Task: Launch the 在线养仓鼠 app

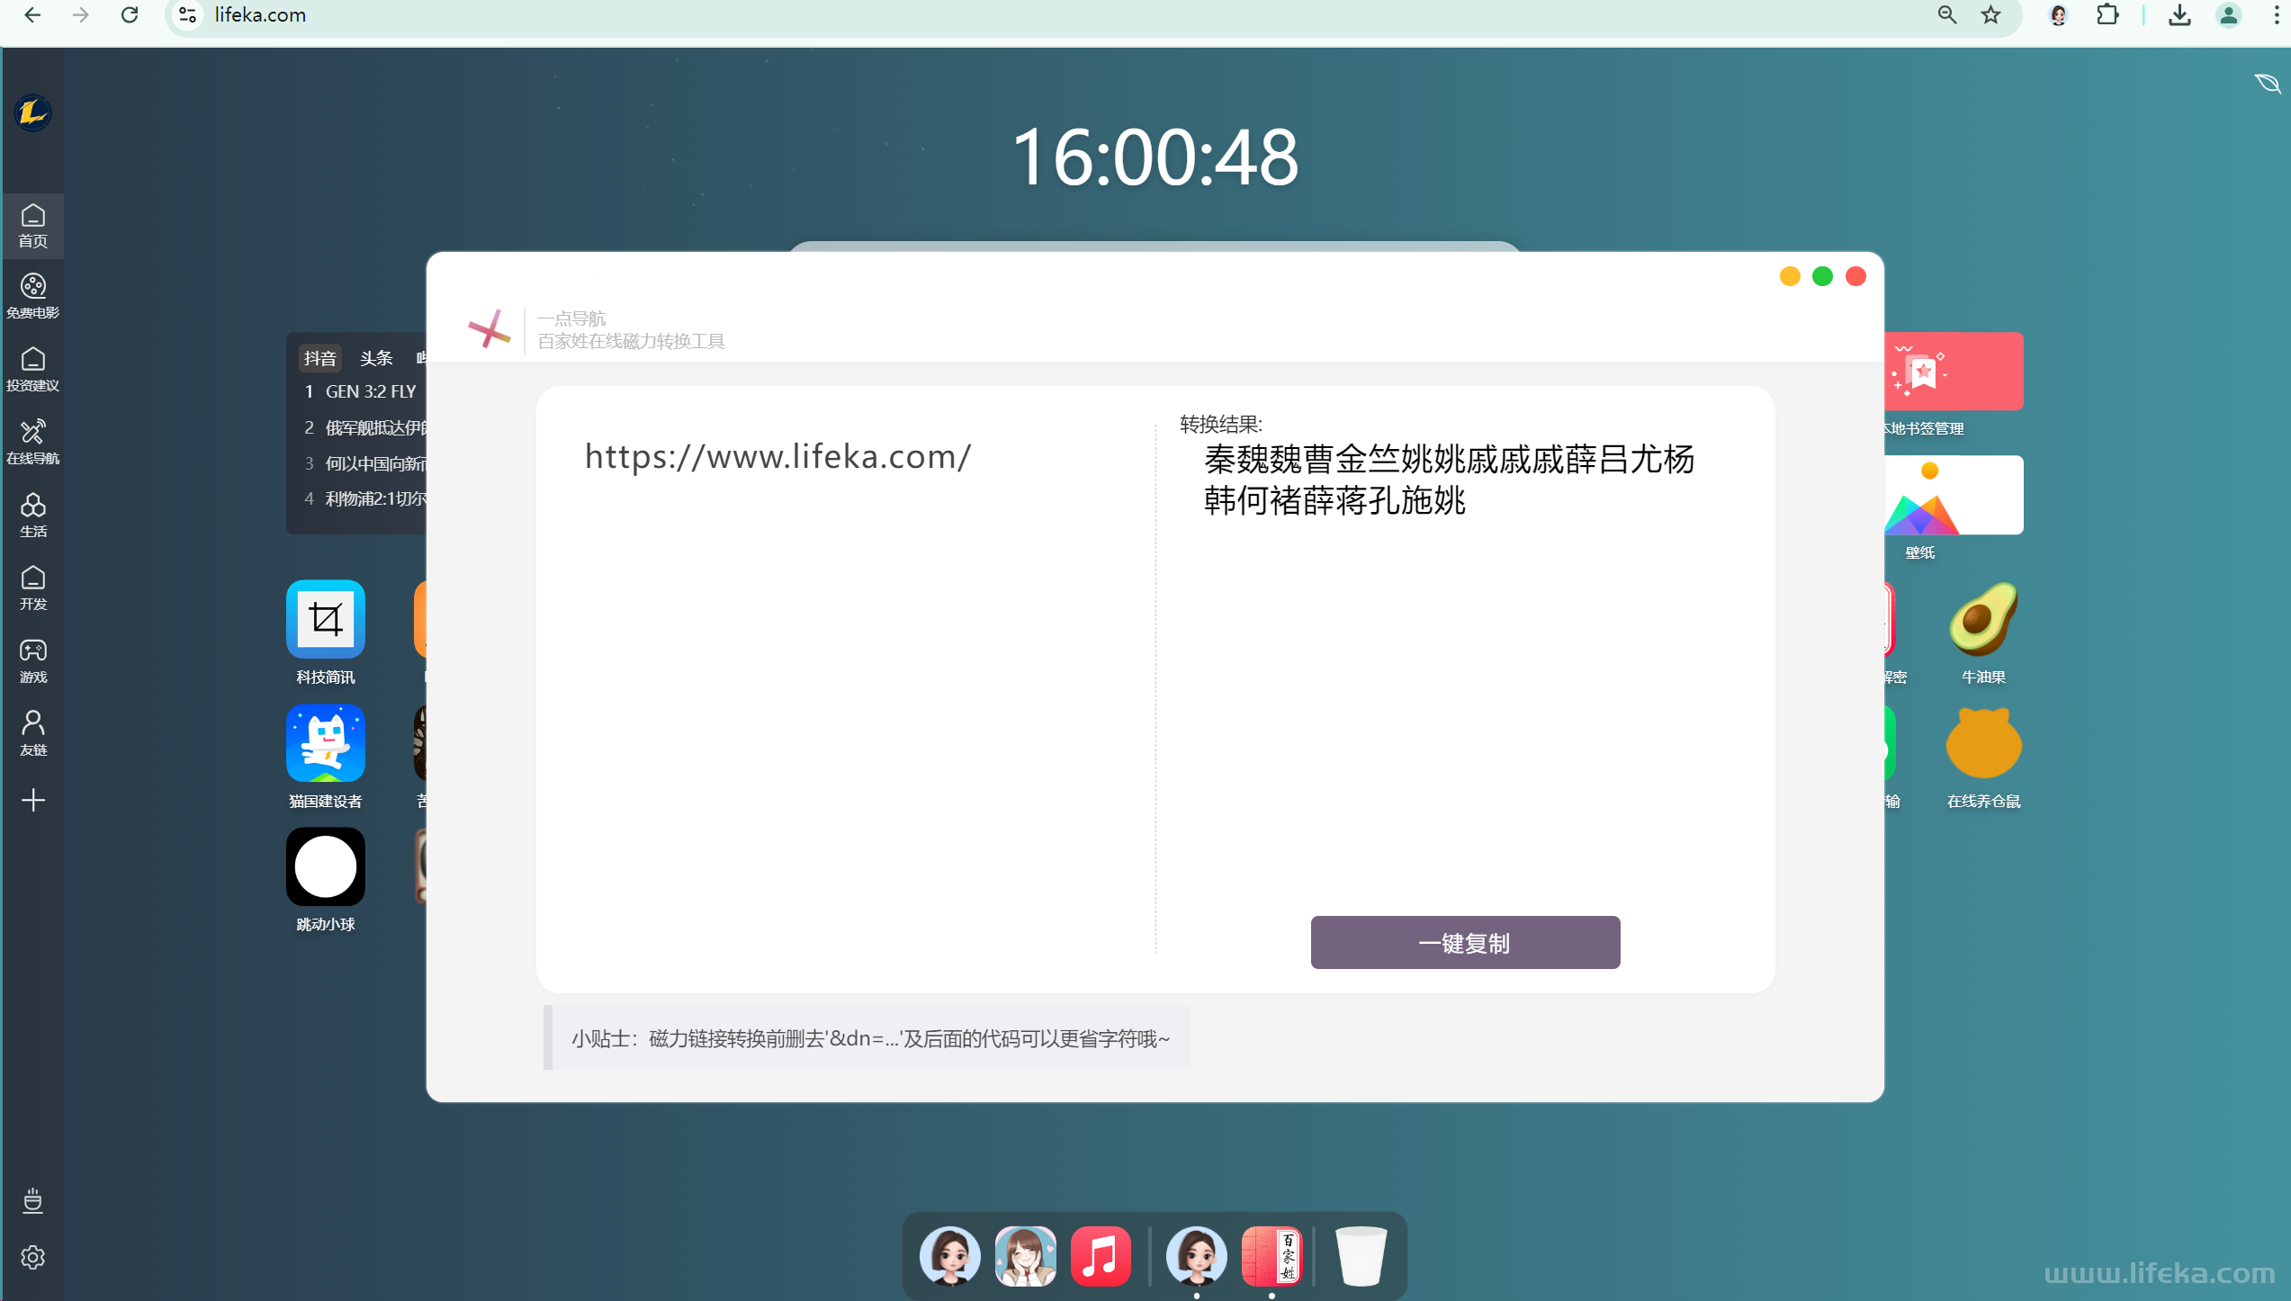Action: (1983, 744)
